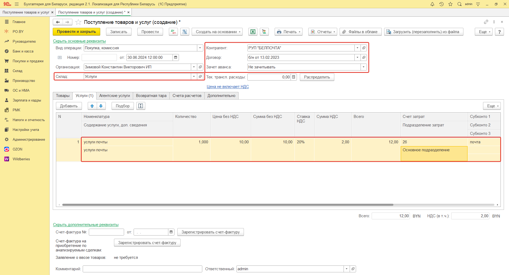Move service row up with blue arrow

coord(92,106)
